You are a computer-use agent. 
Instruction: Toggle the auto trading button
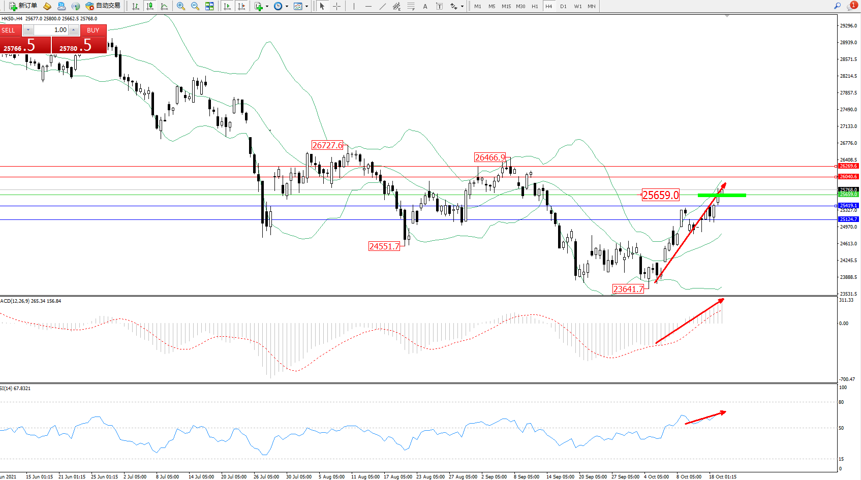[103, 6]
